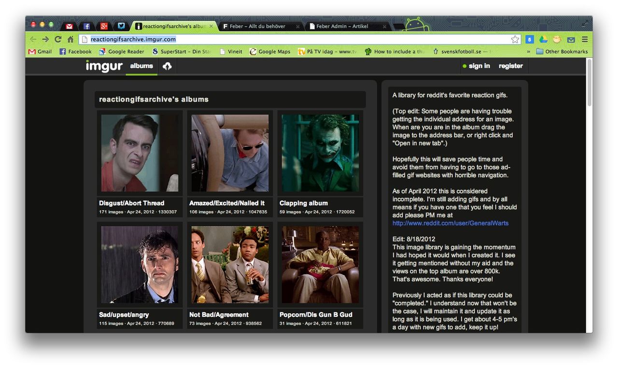The width and height of the screenshot is (618, 368).
Task: Follow the reddit.com/user/GeneralWarts link
Action: [450, 223]
